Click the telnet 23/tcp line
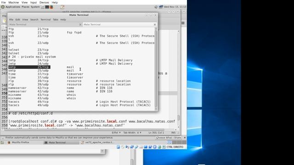Image resolution: width=294 pixels, height=165 pixels. pos(28,50)
